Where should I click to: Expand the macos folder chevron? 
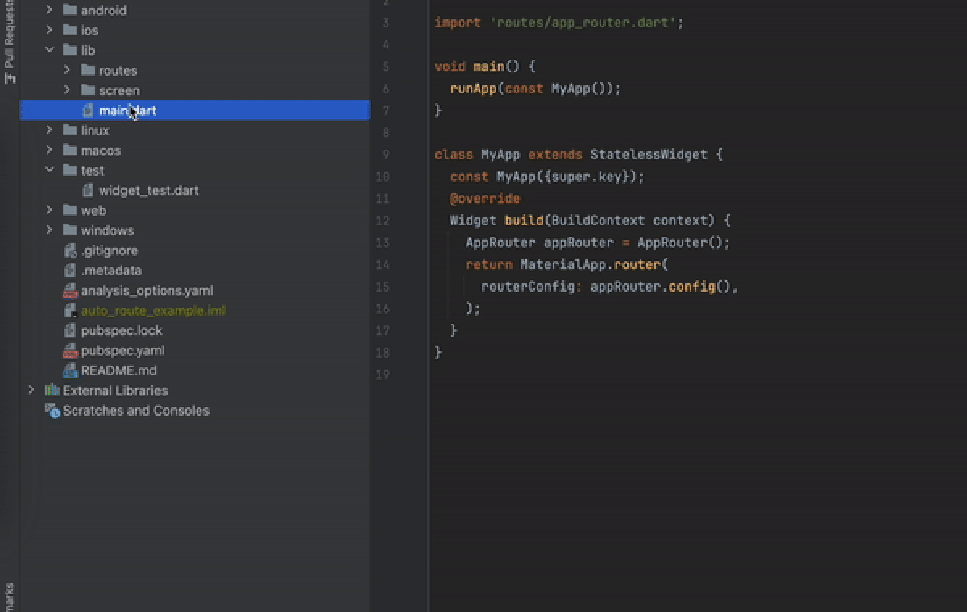click(49, 151)
